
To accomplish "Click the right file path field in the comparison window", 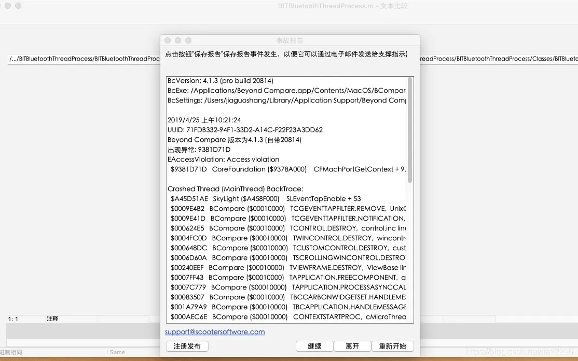I will pyautogui.click(x=499, y=59).
